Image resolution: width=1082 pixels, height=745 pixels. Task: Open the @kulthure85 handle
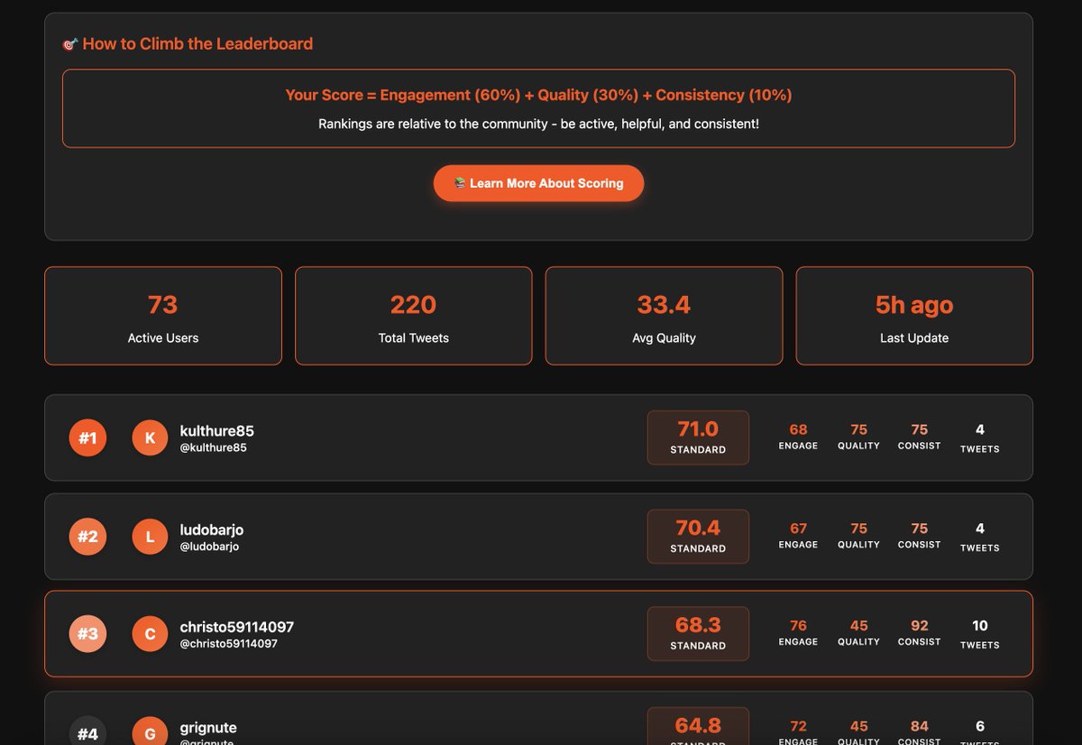[213, 447]
